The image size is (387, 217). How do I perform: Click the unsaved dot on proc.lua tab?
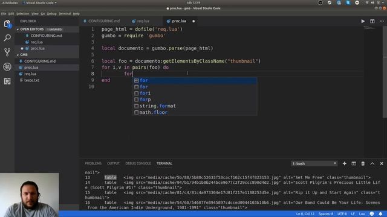click(193, 21)
